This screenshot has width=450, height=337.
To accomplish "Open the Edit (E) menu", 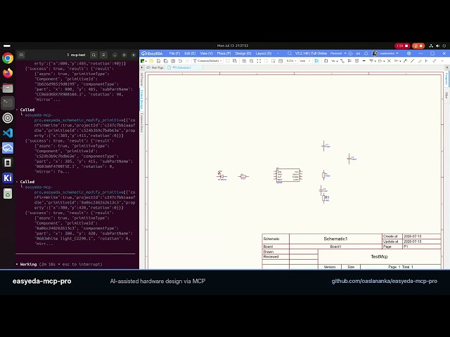I will pos(190,53).
